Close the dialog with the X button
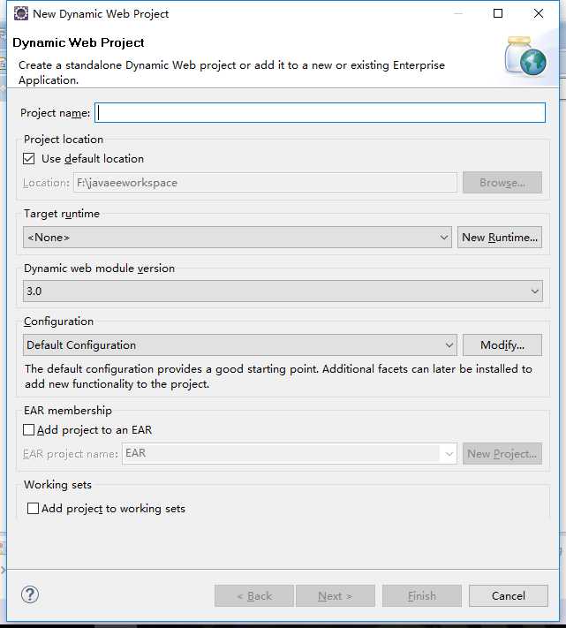 pos(540,14)
